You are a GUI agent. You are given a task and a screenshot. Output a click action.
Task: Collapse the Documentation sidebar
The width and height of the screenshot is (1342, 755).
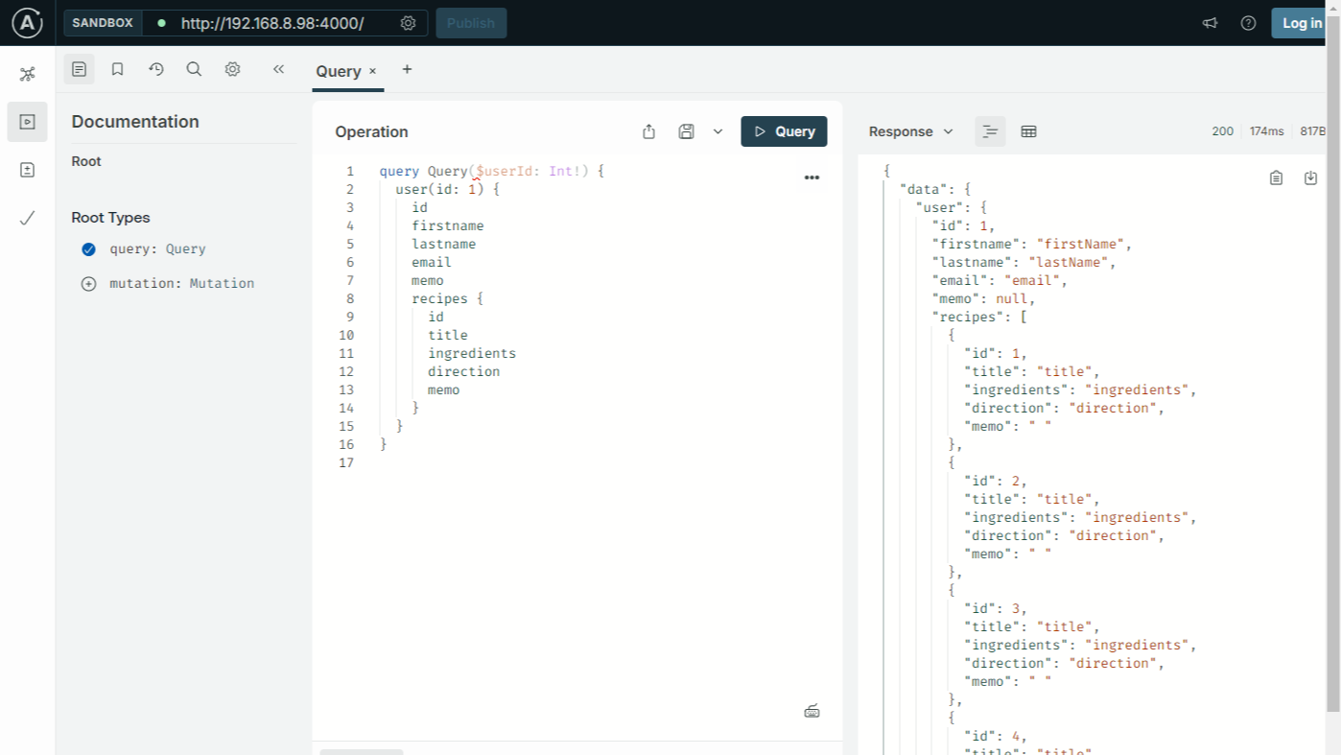point(278,69)
